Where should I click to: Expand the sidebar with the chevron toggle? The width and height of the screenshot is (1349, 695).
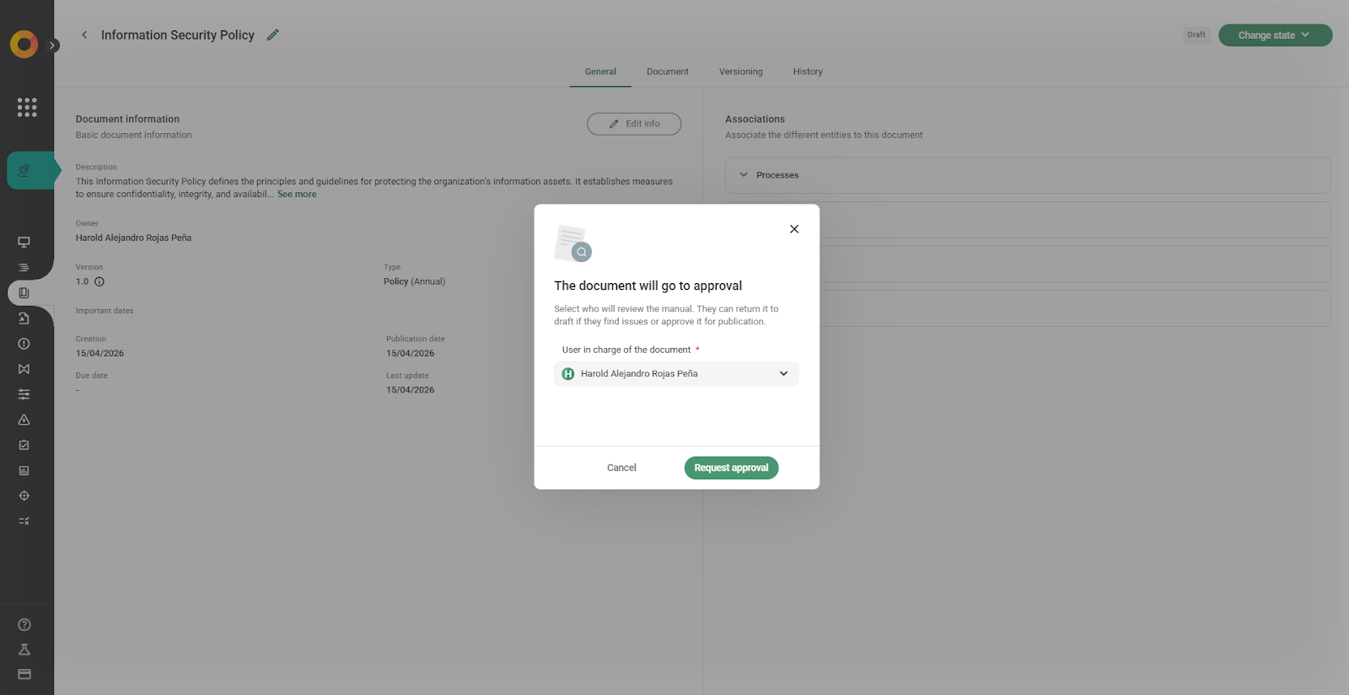tap(53, 45)
